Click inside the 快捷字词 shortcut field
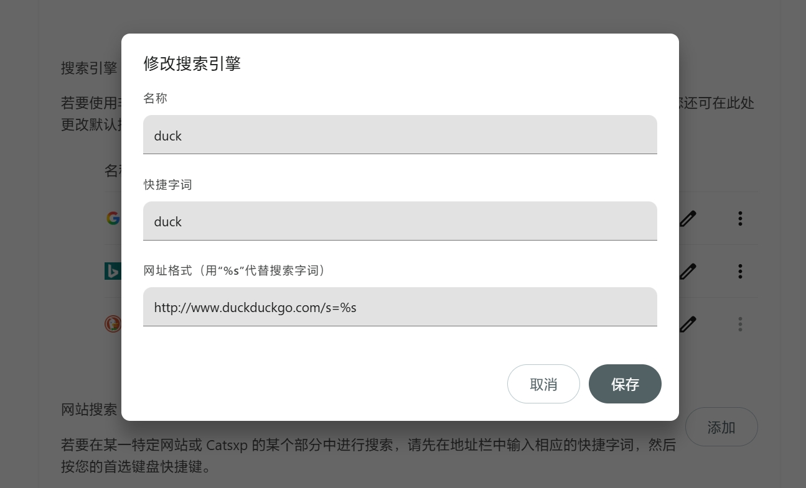806x488 pixels. [x=400, y=221]
